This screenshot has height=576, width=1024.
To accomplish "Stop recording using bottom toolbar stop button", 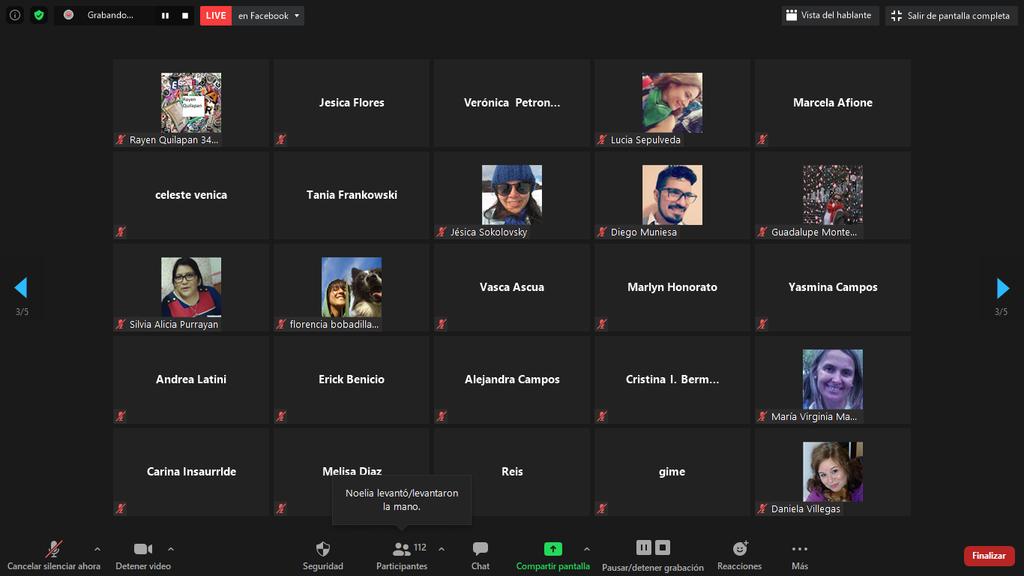I will 663,547.
